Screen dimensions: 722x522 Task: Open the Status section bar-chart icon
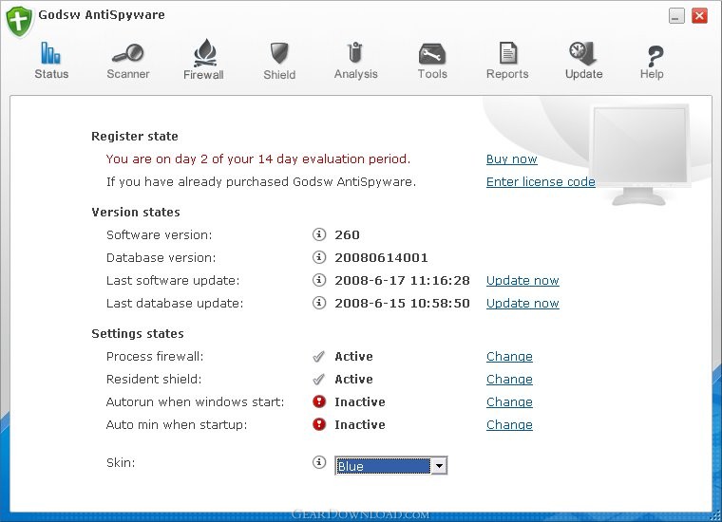(x=50, y=53)
